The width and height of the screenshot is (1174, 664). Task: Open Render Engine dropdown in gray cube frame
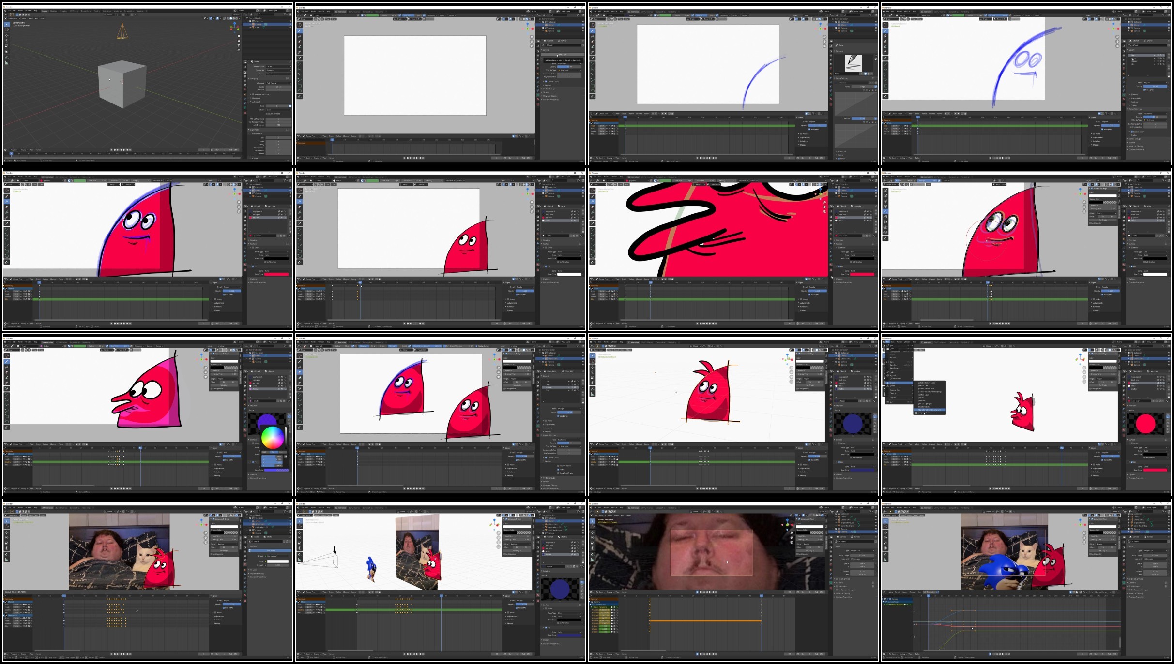tap(278, 66)
